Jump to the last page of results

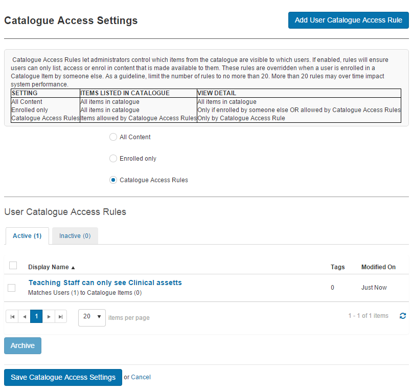[61, 316]
